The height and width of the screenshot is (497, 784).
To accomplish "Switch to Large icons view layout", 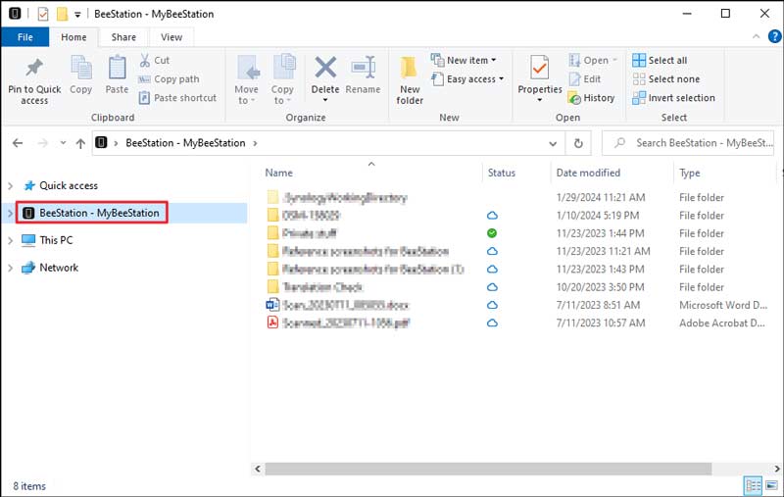I will pyautogui.click(x=771, y=485).
